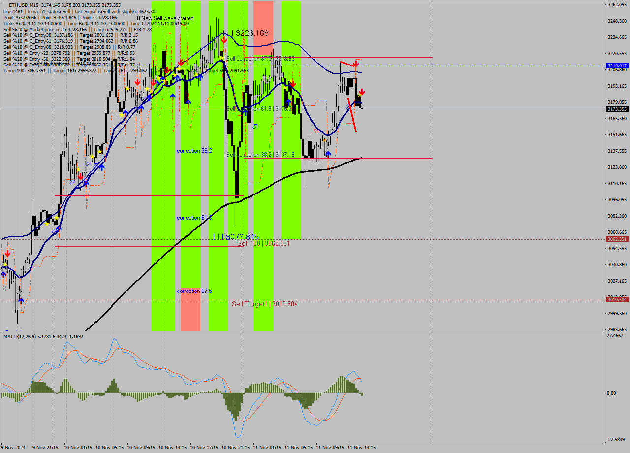Click the 3123.860 price scale value

coord(617,167)
